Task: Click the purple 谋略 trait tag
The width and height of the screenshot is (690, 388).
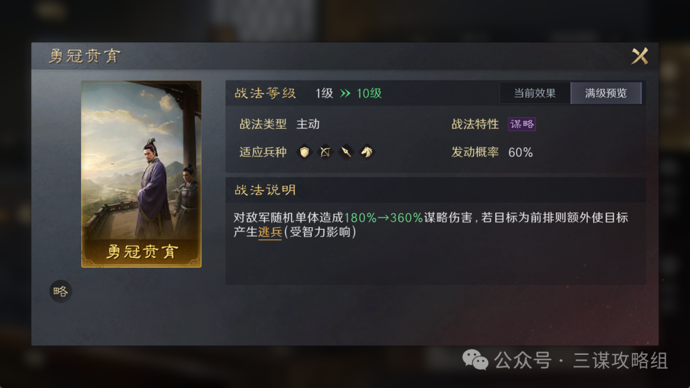Action: tap(521, 124)
